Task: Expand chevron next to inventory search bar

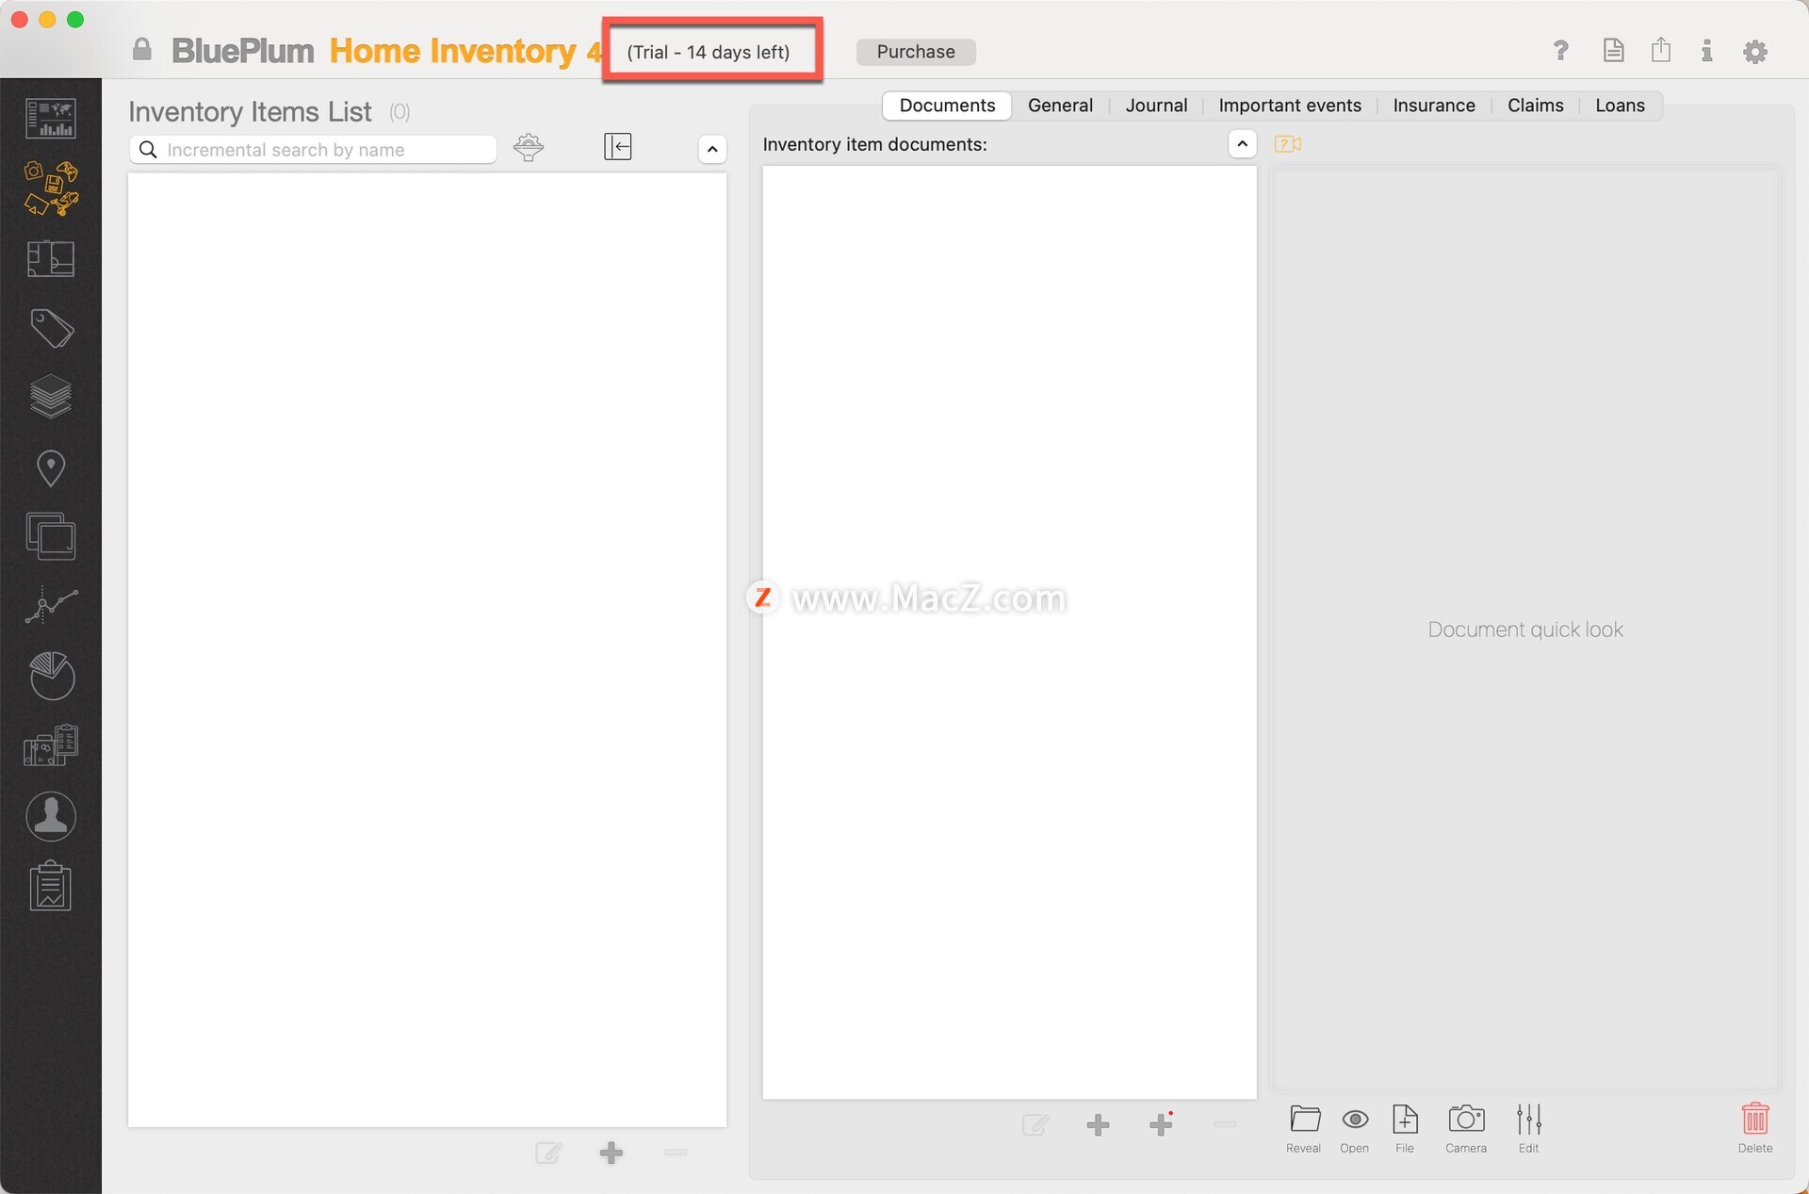Action: 712,149
